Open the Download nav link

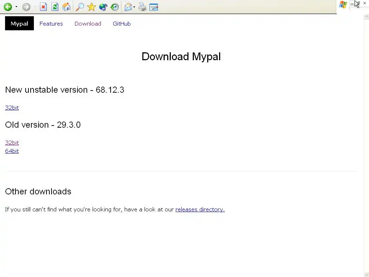(88, 23)
